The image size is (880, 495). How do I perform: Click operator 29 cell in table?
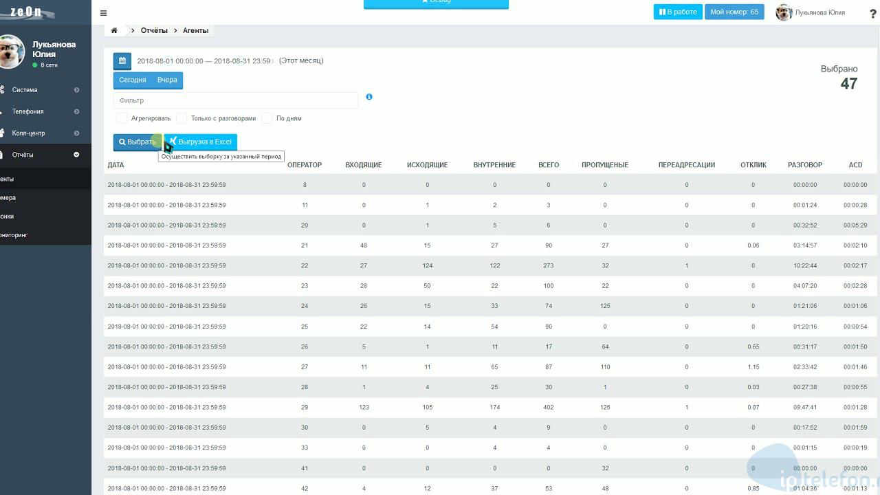tap(305, 407)
